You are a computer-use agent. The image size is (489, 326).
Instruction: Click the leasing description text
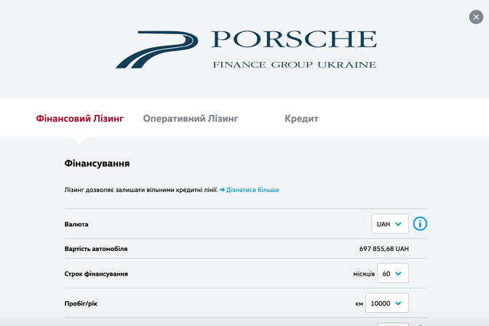[141, 190]
